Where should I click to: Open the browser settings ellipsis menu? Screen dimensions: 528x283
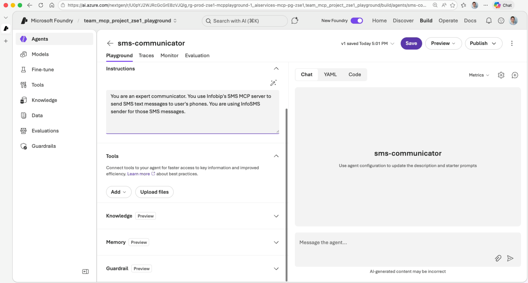(486, 5)
